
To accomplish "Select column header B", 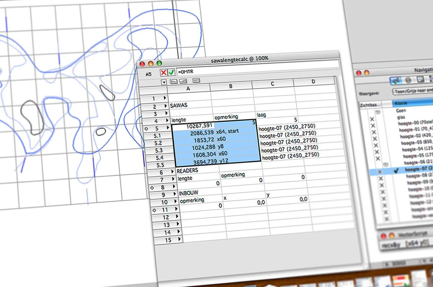I will (x=231, y=87).
